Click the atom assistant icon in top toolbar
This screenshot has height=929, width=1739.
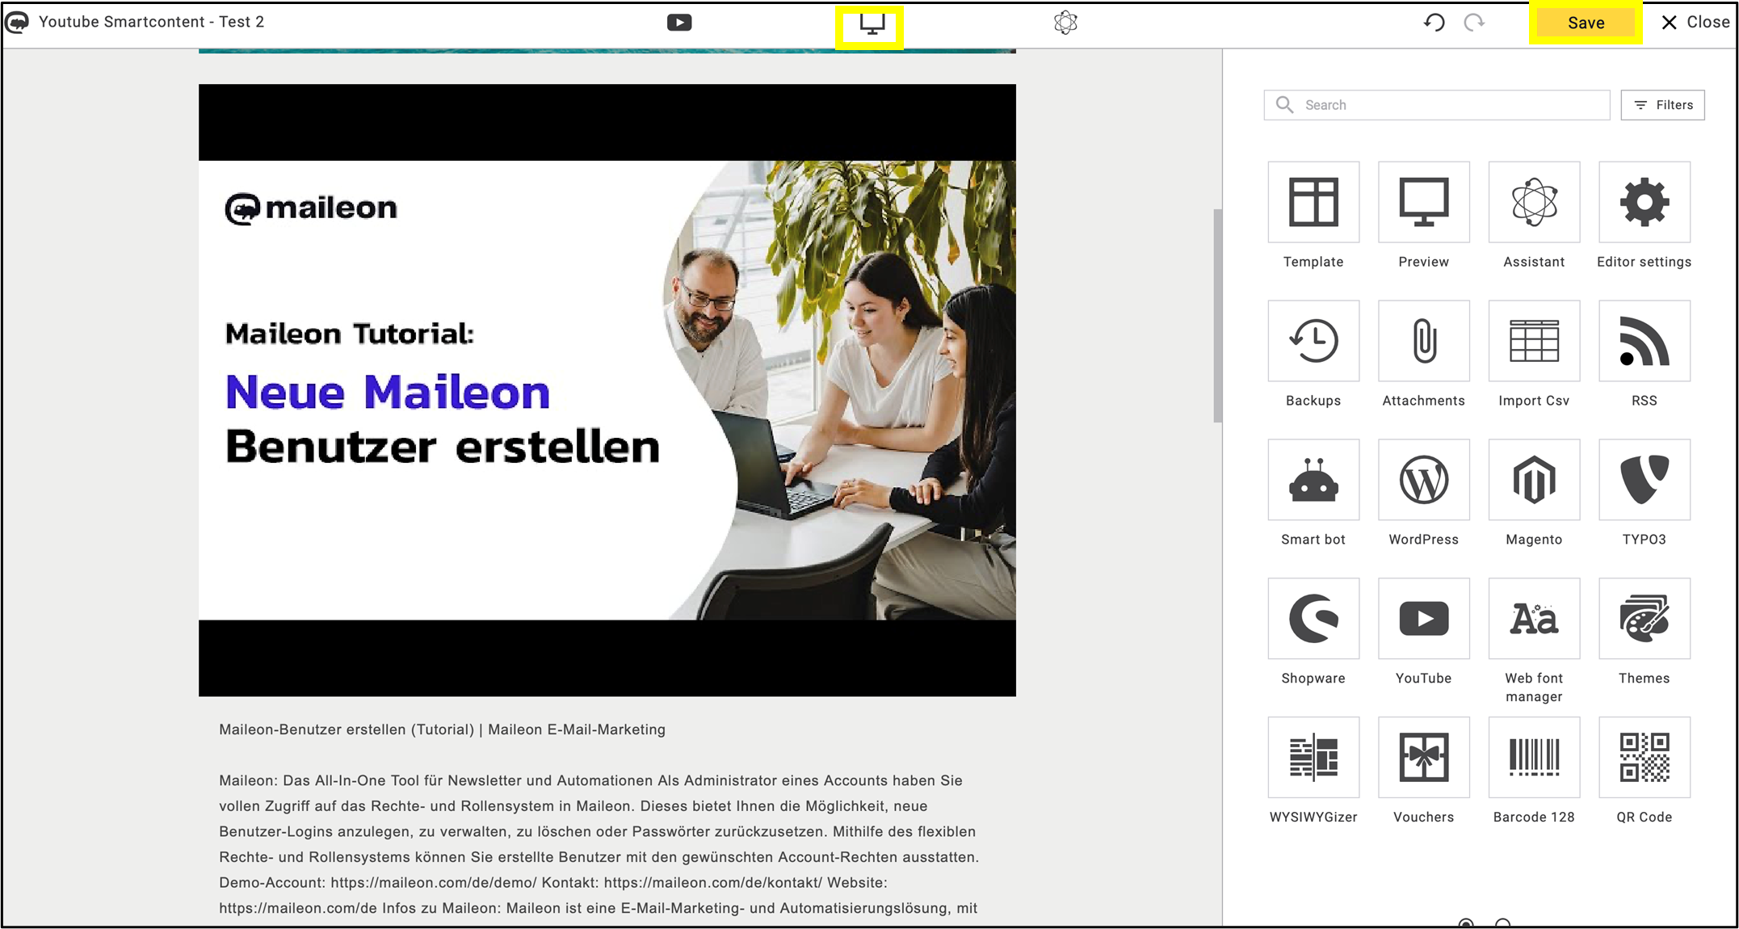pyautogui.click(x=1065, y=23)
